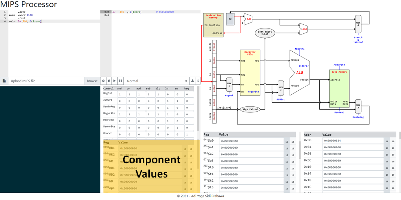Viewport: 401px width, 200px height.
Task: Switch $a3 register to base 10
Action: pos(293,161)
